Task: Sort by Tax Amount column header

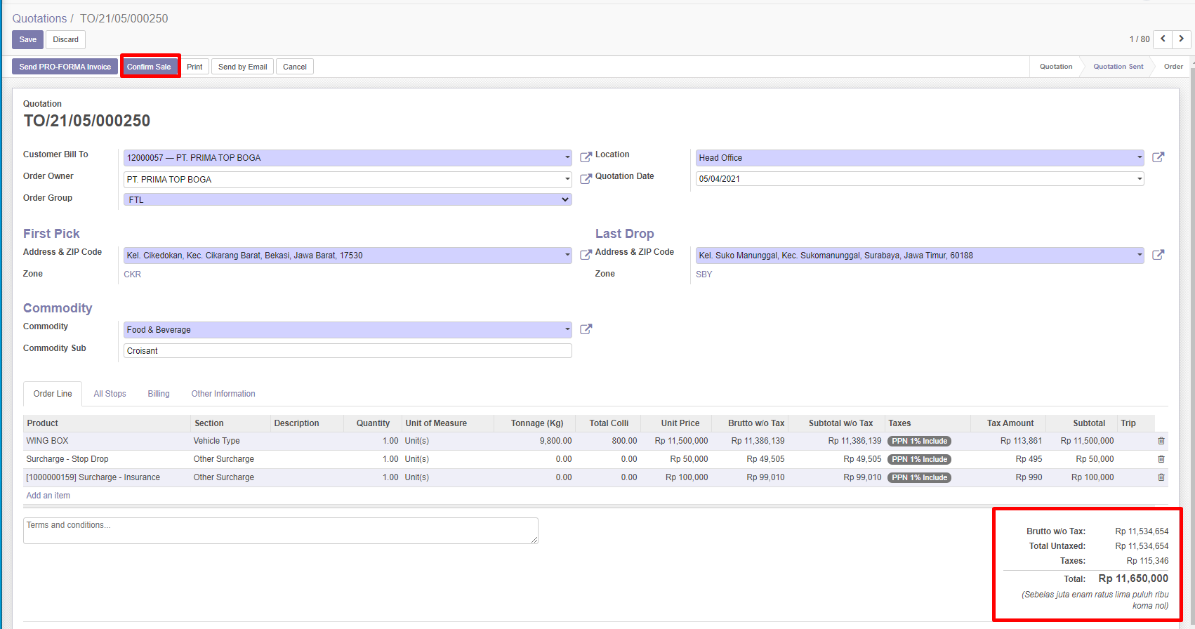Action: click(1010, 423)
